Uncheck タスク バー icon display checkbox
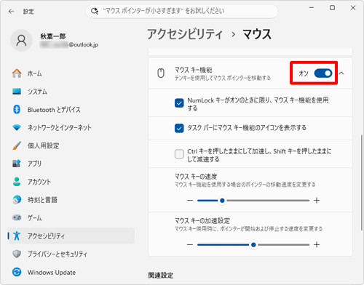 click(x=179, y=128)
